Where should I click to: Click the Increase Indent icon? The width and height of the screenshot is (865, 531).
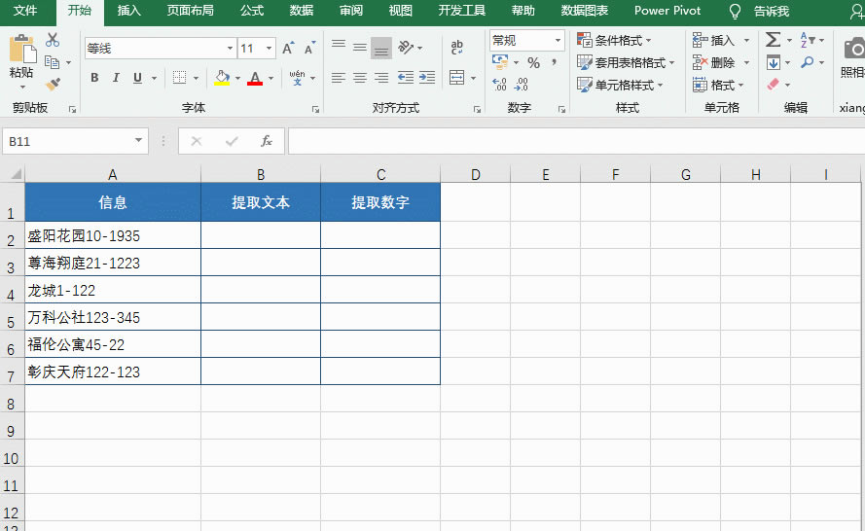click(427, 78)
